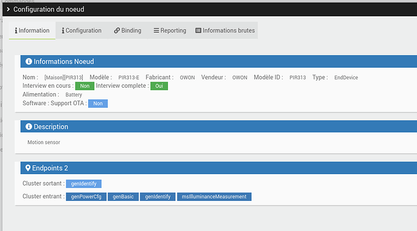The image size is (417, 231).
Task: Click the Fabricant value OWON
Action: click(187, 77)
